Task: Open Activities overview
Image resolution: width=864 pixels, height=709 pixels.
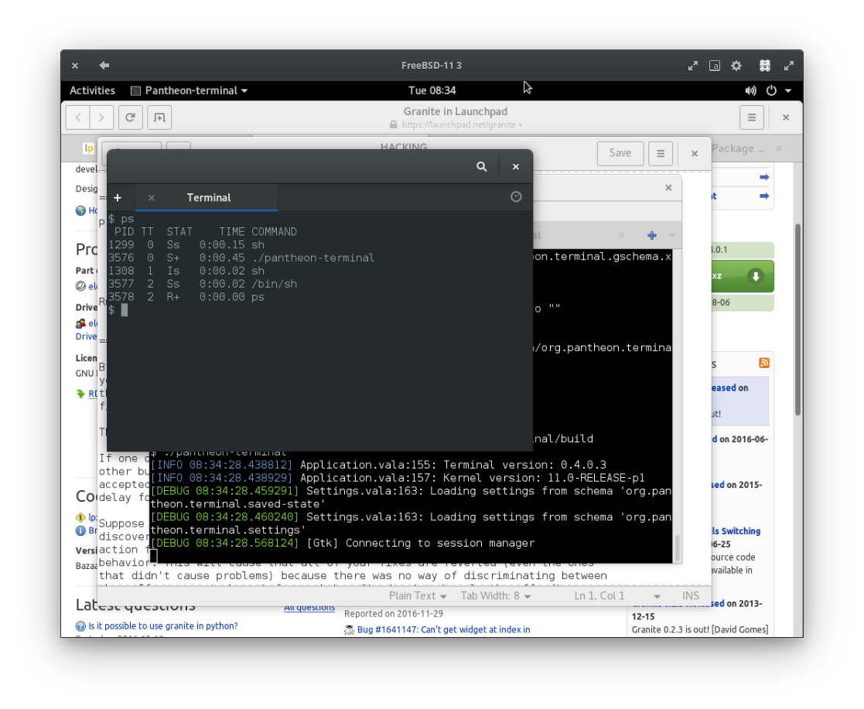Action: [x=92, y=90]
